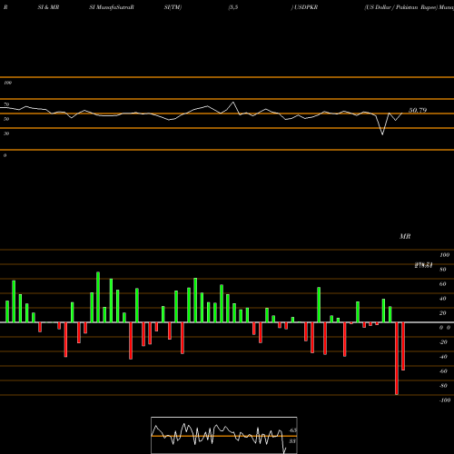Image resolution: width=454 pixels, height=454 pixels.
Task: Click the -20 label on MR axis
Action: tap(443, 342)
